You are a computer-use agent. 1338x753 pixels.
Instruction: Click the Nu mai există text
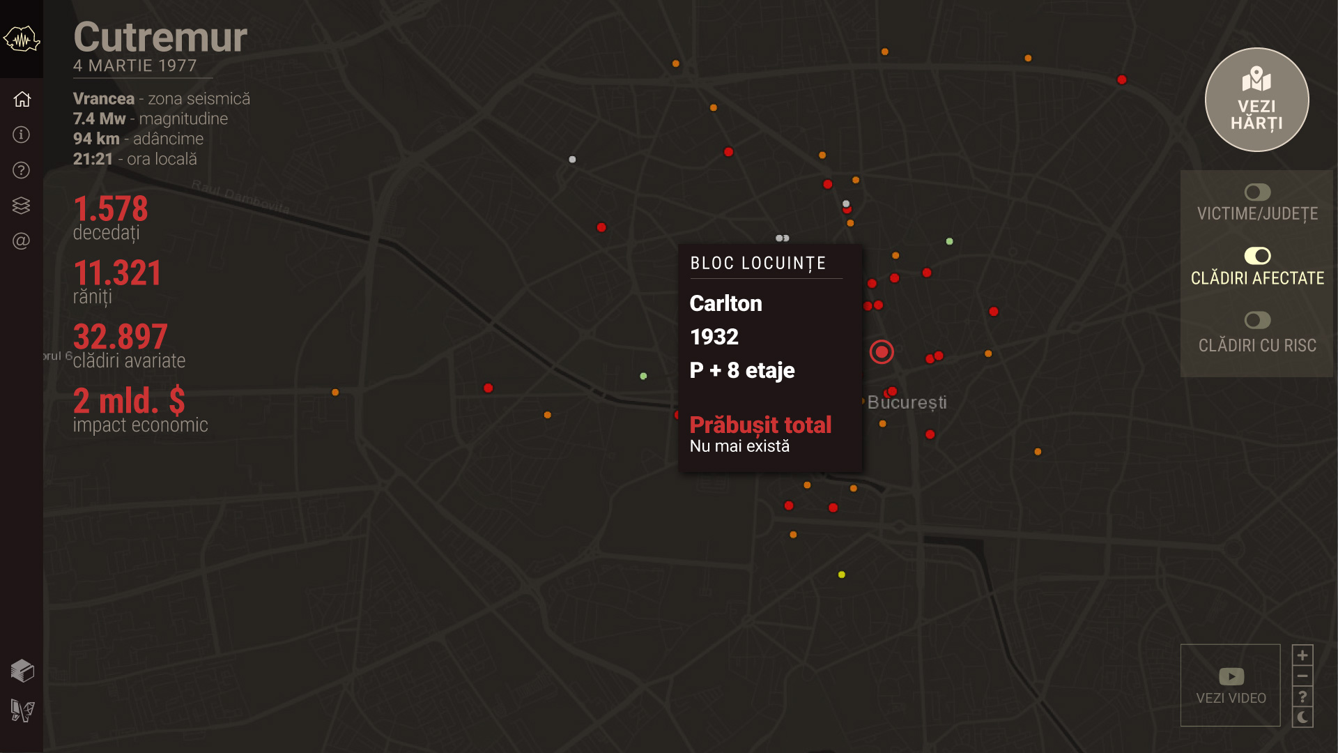[x=739, y=446]
